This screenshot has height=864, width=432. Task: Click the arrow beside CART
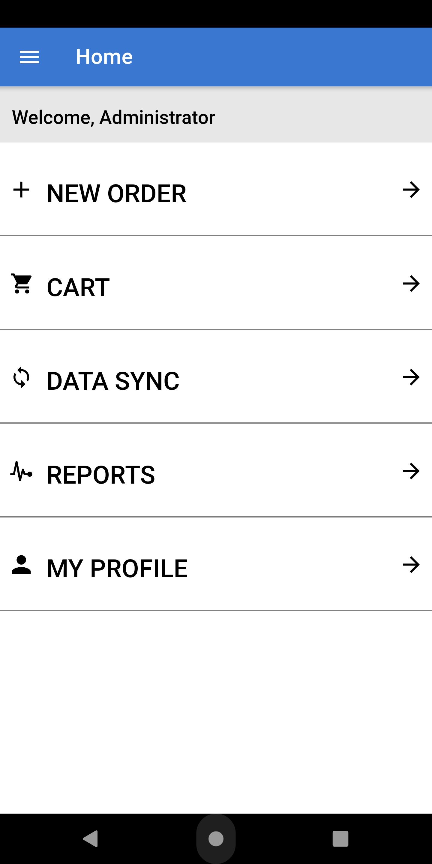411,284
